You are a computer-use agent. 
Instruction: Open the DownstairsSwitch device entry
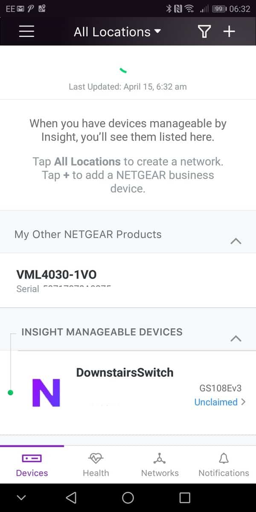(125, 372)
